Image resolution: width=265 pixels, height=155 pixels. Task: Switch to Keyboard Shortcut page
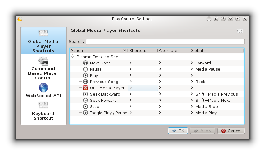[x=43, y=111]
